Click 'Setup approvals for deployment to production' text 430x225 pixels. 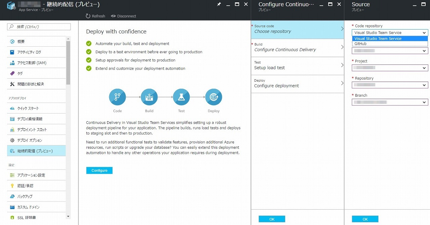click(135, 60)
